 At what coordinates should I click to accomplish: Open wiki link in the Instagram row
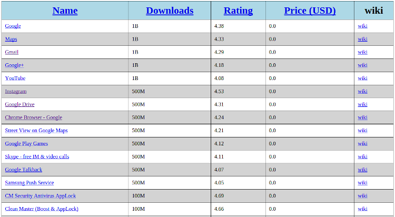click(362, 91)
